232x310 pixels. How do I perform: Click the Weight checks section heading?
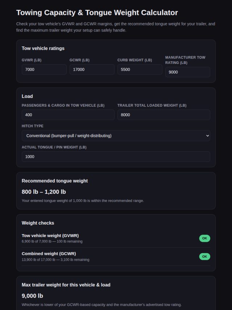38,223
